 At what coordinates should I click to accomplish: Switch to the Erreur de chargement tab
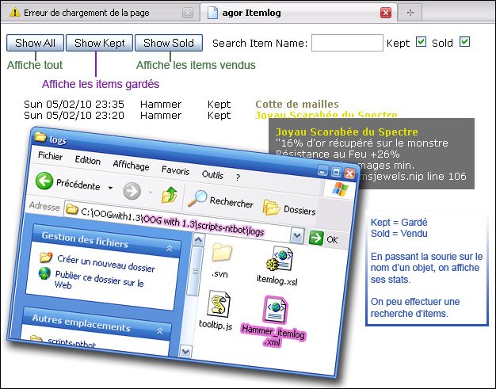coord(101,13)
